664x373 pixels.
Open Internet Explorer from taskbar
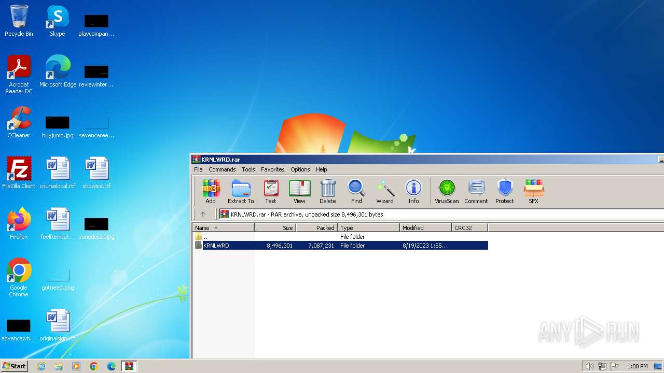(x=41, y=366)
